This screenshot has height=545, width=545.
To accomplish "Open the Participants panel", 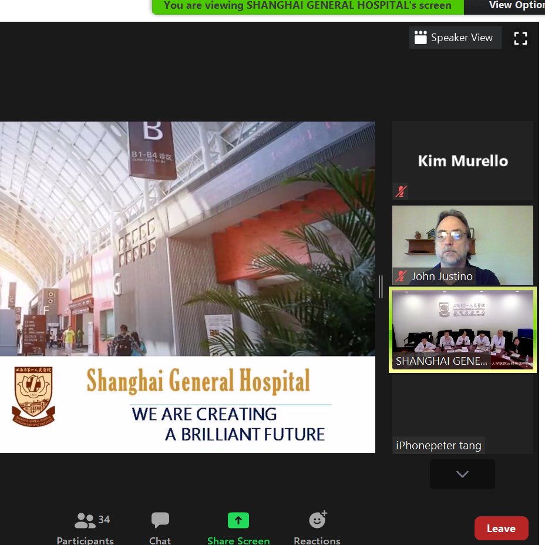I will pyautogui.click(x=85, y=527).
